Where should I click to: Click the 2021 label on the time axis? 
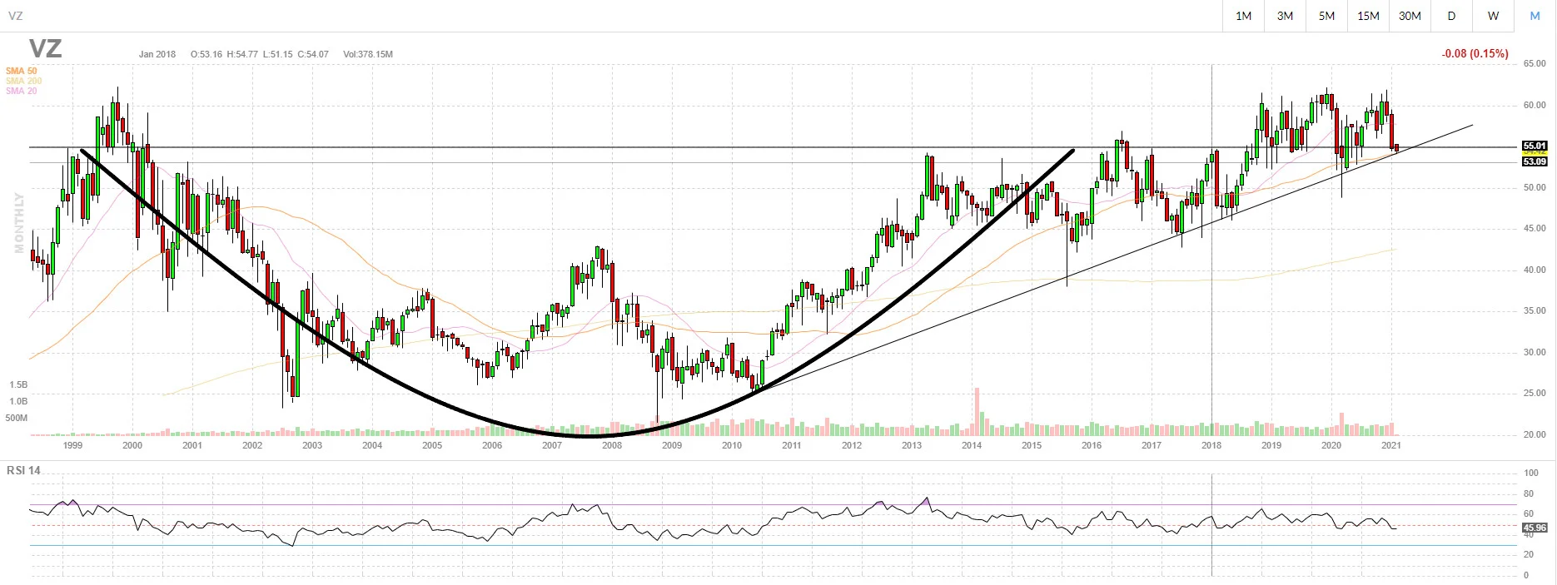1391,445
